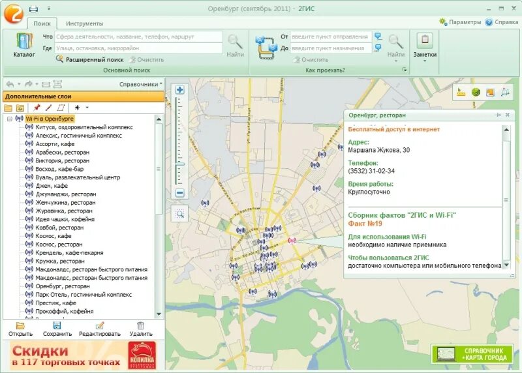Expand the Заметки dropdown arrow

pyautogui.click(x=425, y=61)
